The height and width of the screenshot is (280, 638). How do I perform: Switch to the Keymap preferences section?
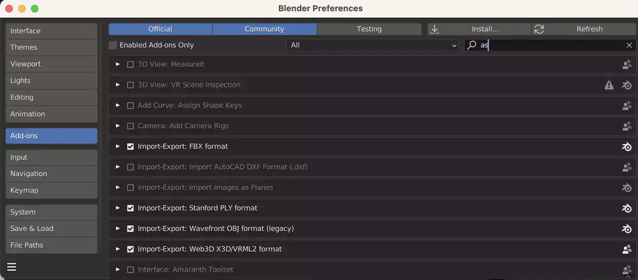tap(52, 190)
